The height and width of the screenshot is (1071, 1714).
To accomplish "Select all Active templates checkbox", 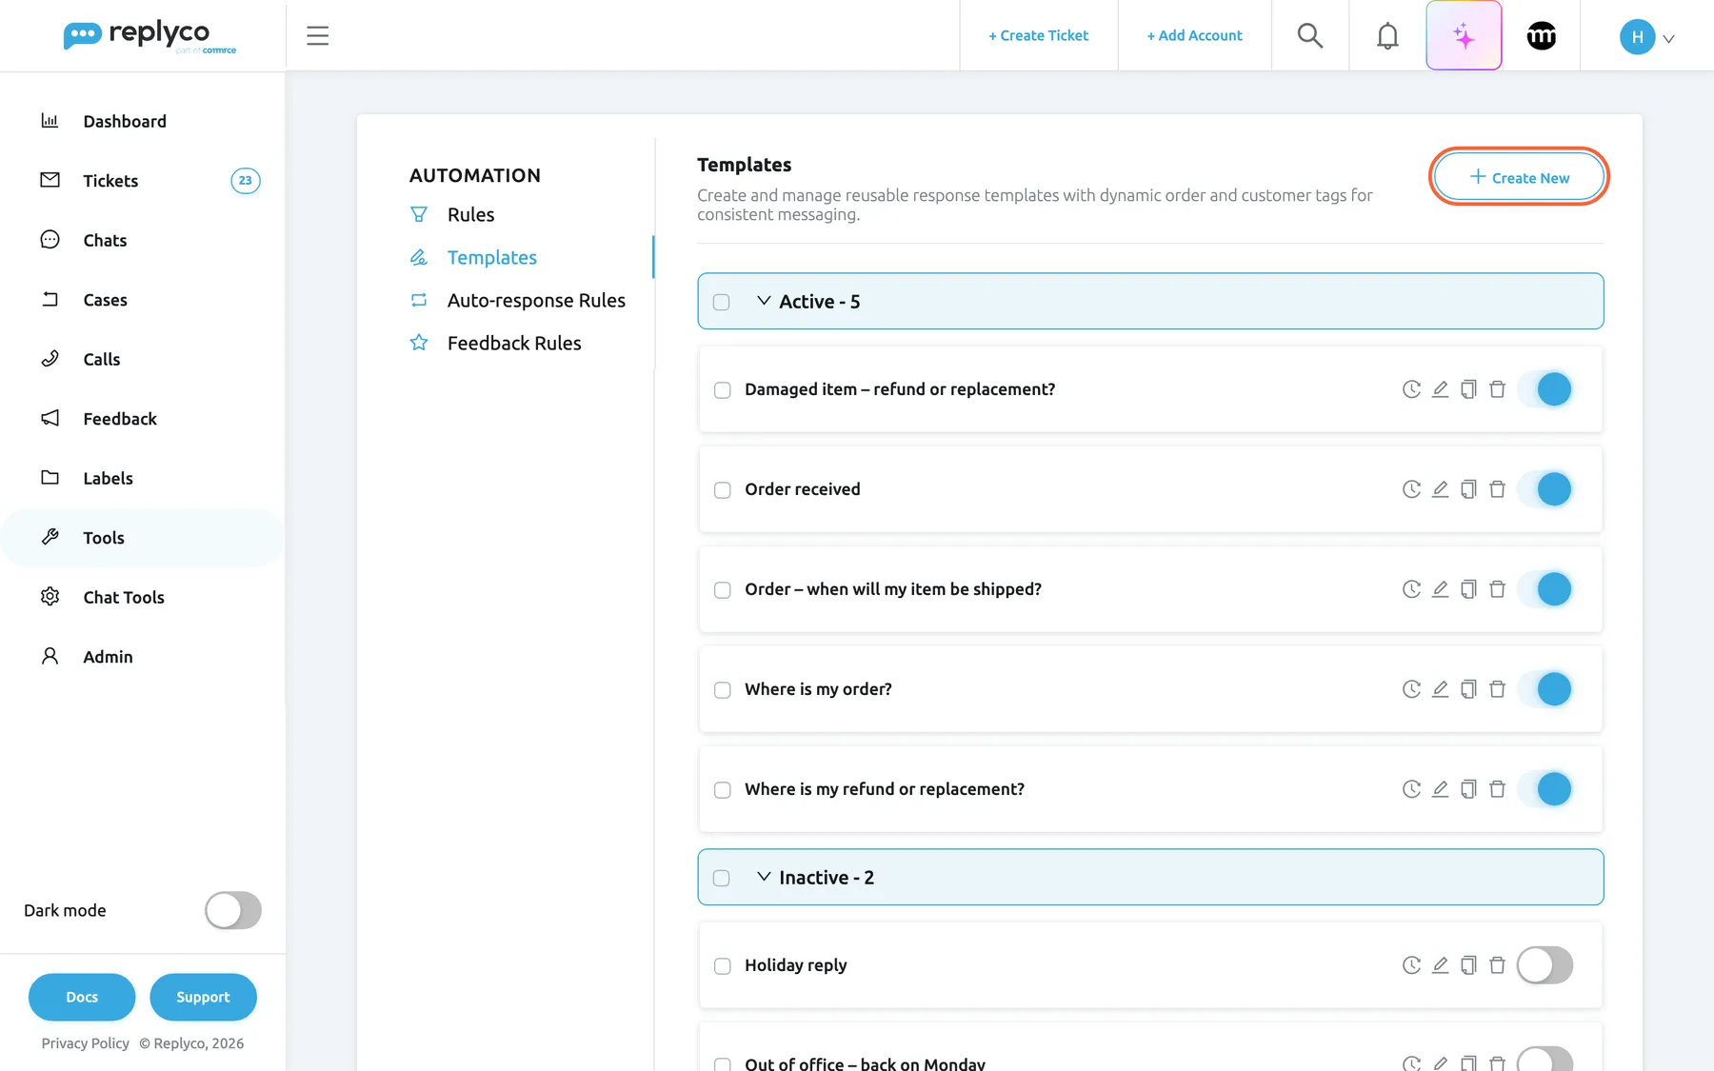I will (722, 302).
